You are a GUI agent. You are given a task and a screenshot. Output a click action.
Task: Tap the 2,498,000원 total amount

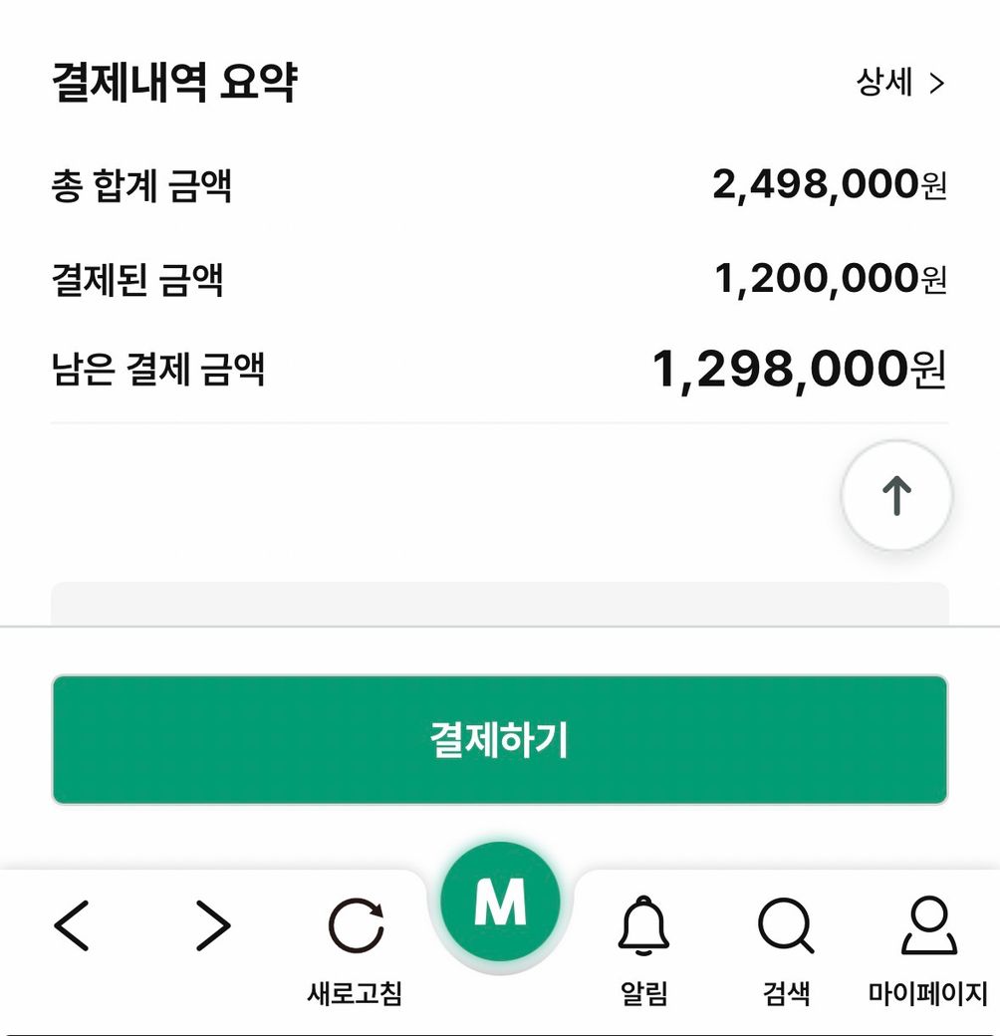(829, 185)
